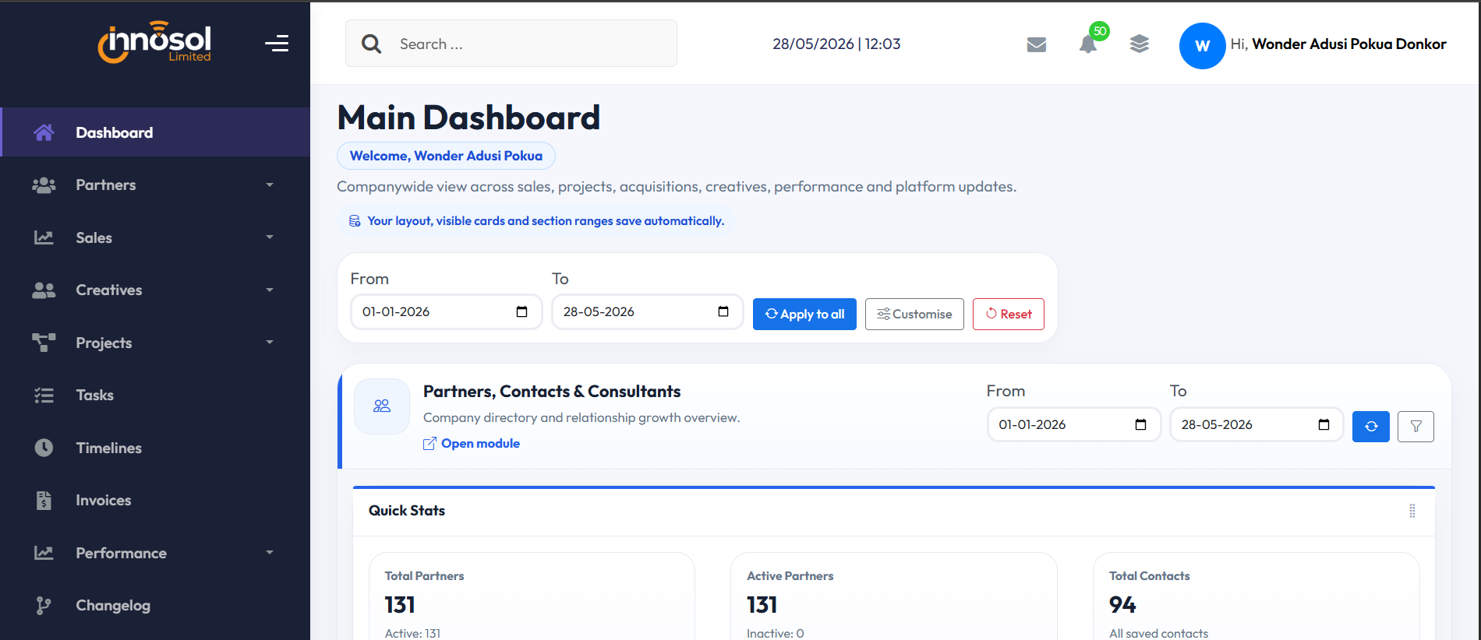The image size is (1481, 640).
Task: Click the Creatives people icon in sidebar
Action: click(x=44, y=290)
